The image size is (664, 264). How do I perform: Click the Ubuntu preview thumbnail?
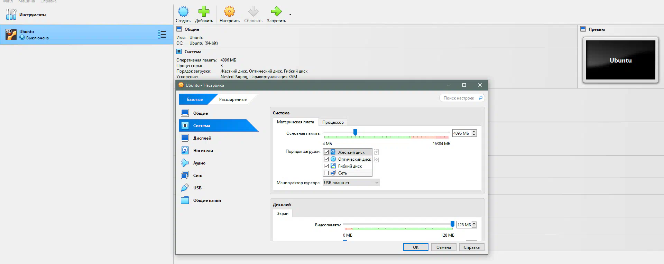coord(620,60)
